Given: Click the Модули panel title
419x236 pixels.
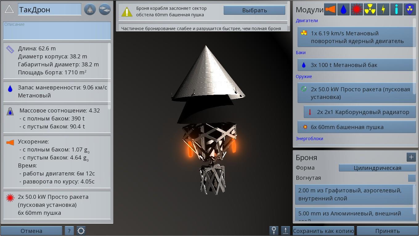Looking at the screenshot, I should [310, 10].
